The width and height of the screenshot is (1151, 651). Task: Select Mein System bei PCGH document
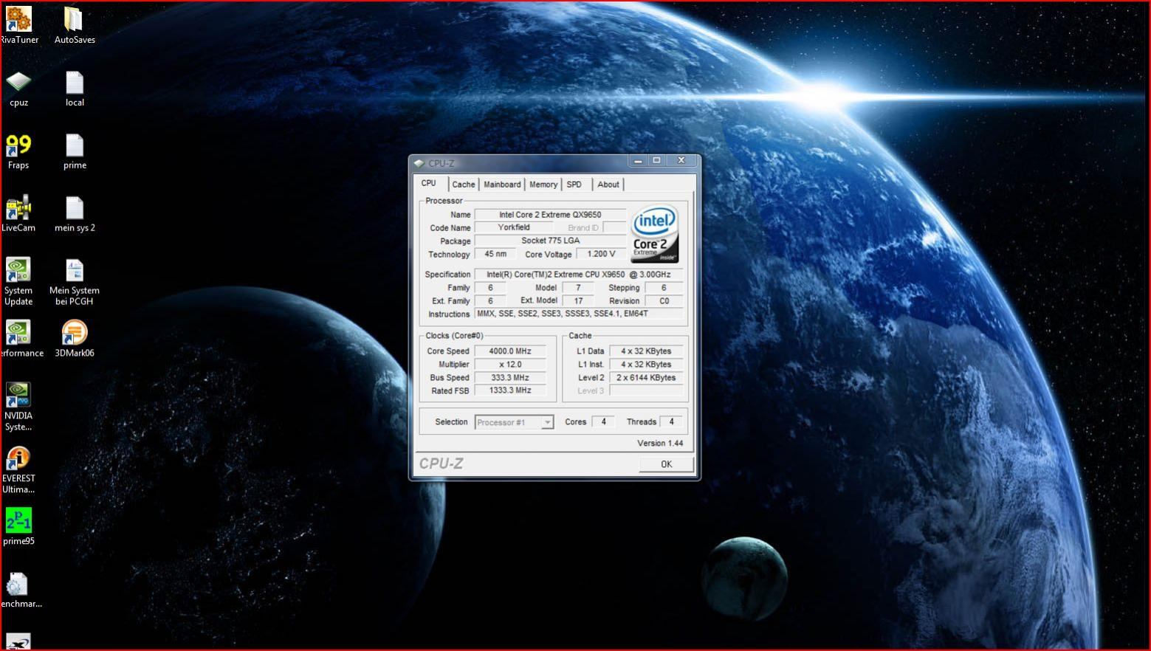pyautogui.click(x=75, y=281)
